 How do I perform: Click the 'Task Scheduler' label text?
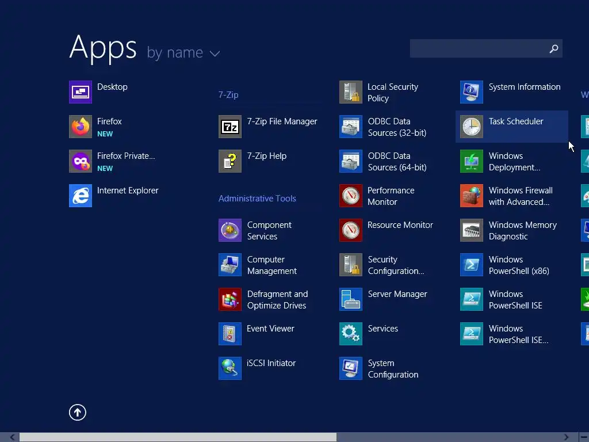516,121
